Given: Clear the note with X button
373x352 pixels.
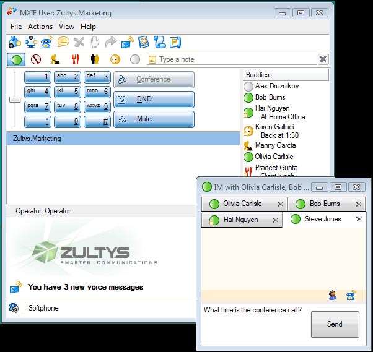Looking at the screenshot, I should pos(323,59).
